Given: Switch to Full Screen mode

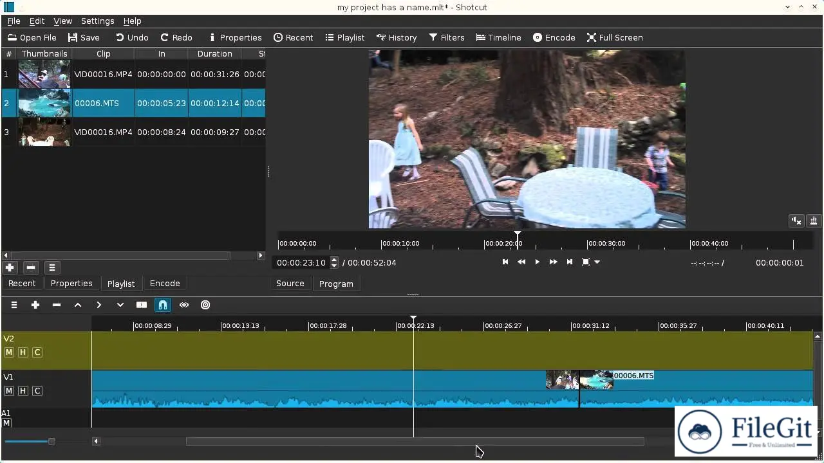Looking at the screenshot, I should pos(615,37).
